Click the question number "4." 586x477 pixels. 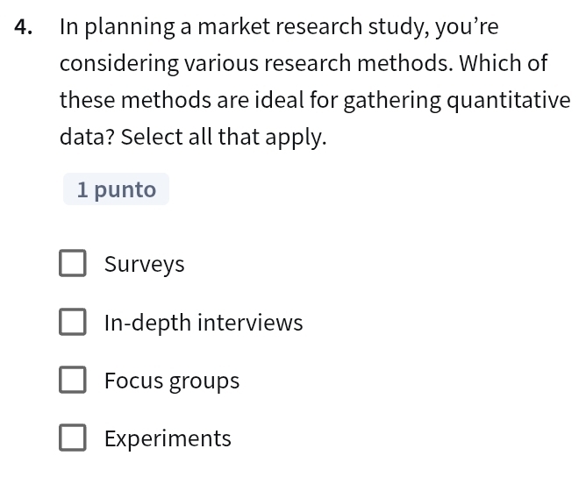25,27
